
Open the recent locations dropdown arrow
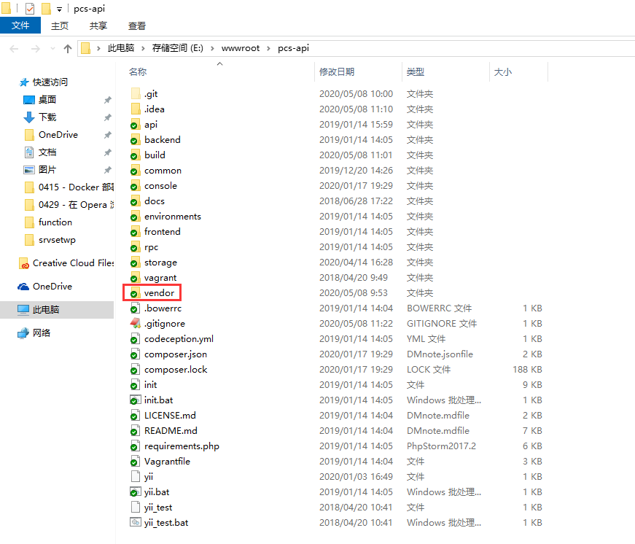(x=52, y=49)
